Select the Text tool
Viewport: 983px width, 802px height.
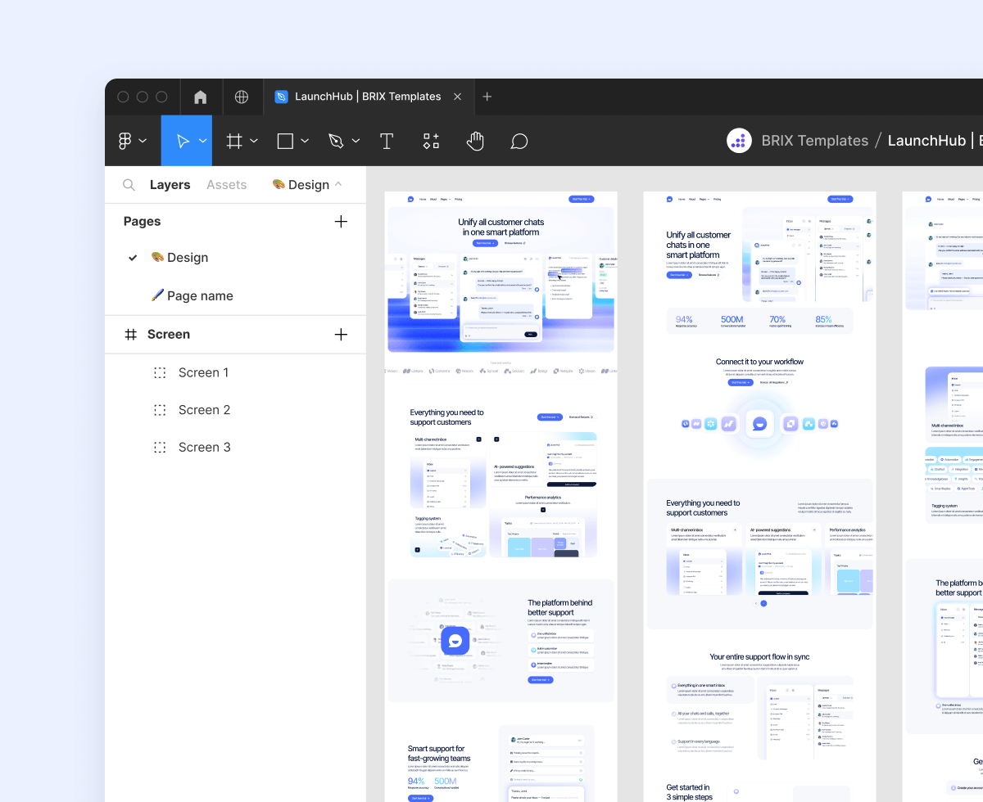click(x=386, y=140)
